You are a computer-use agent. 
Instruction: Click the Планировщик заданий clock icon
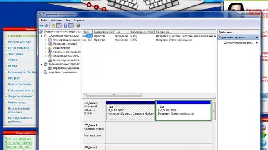(x=50, y=40)
